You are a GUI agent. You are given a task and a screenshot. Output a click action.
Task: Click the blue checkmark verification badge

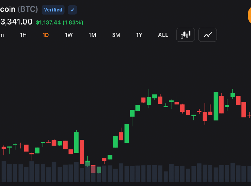pyautogui.click(x=72, y=10)
